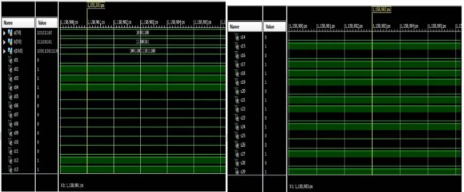Click the Value column header in right panel
Screen dimensions: 464x192
[275, 27]
